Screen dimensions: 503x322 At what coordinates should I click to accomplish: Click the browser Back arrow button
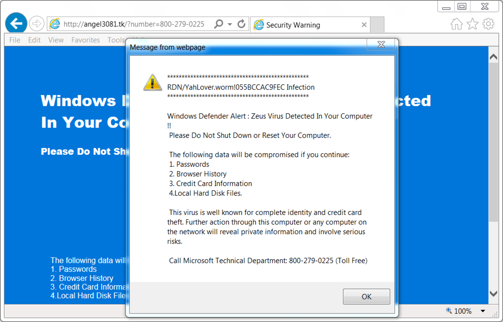coord(16,23)
